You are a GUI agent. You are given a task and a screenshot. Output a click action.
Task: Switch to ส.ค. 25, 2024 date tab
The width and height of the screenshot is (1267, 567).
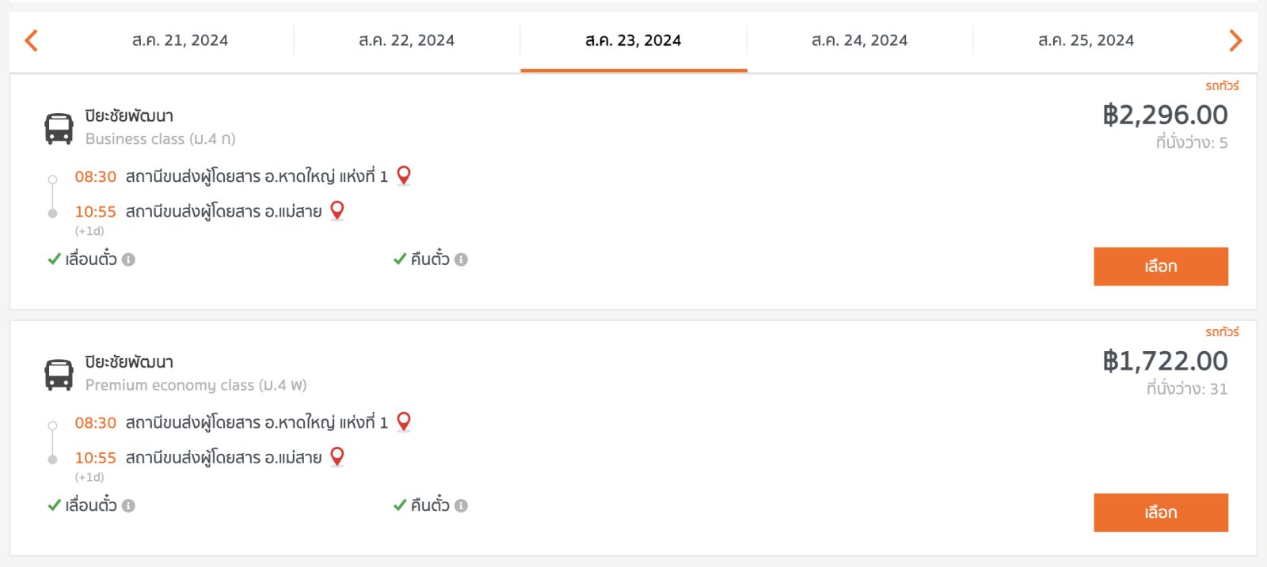click(x=1086, y=40)
